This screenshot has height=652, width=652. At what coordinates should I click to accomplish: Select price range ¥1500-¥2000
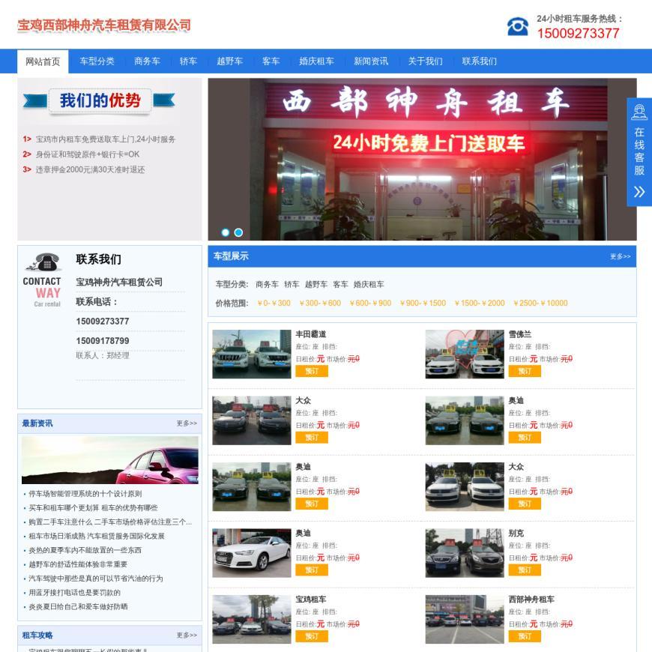pos(480,303)
